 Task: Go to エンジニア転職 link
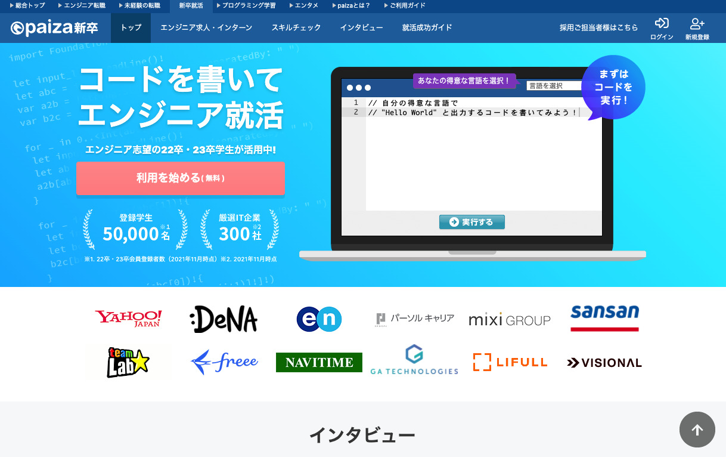coord(82,5)
